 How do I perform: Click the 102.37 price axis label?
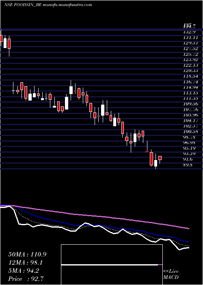click(x=191, y=126)
